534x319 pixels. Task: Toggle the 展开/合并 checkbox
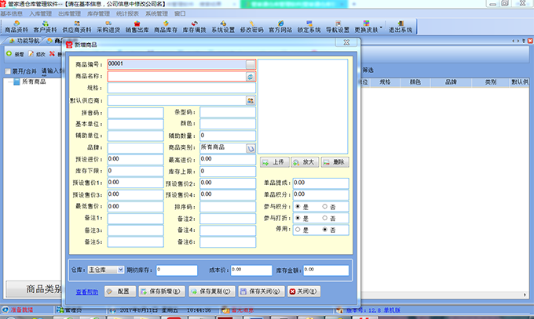8,71
